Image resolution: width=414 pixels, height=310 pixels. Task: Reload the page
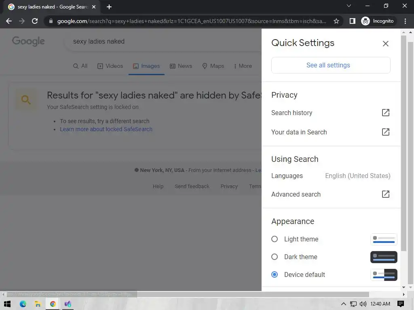point(35,21)
